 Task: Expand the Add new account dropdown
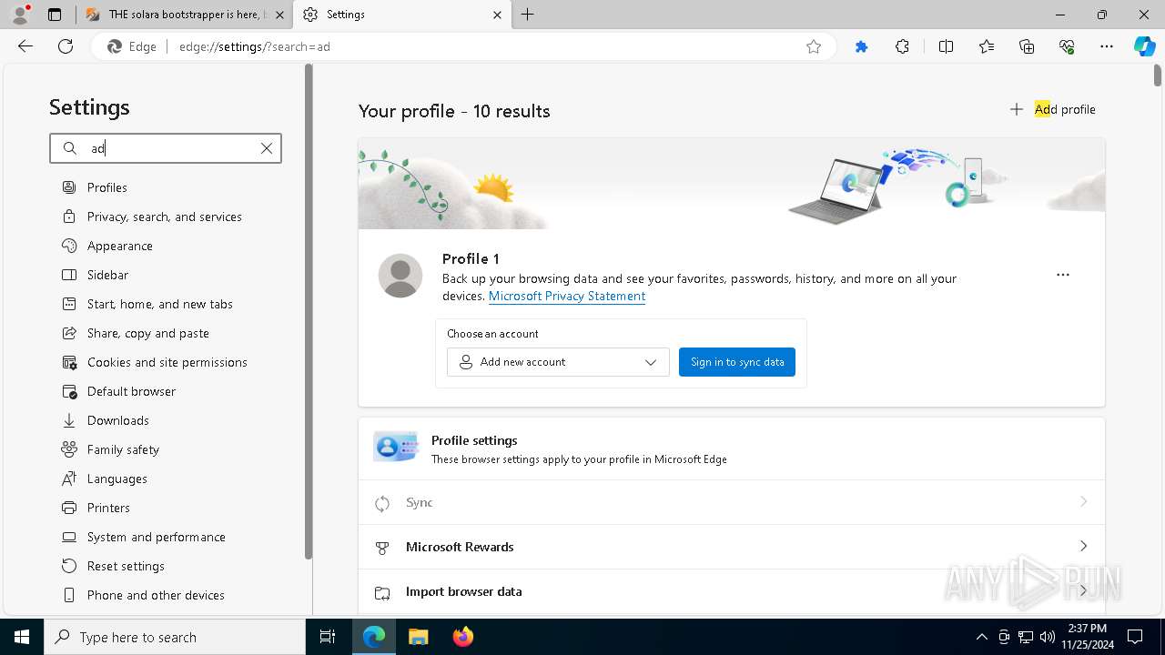(x=558, y=362)
